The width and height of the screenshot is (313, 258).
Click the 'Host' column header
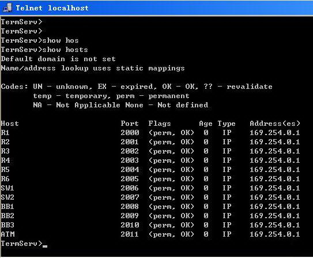tap(10, 124)
